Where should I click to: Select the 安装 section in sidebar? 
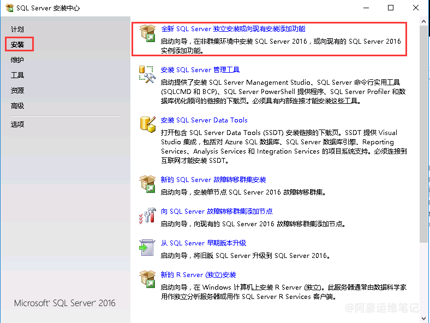17,44
